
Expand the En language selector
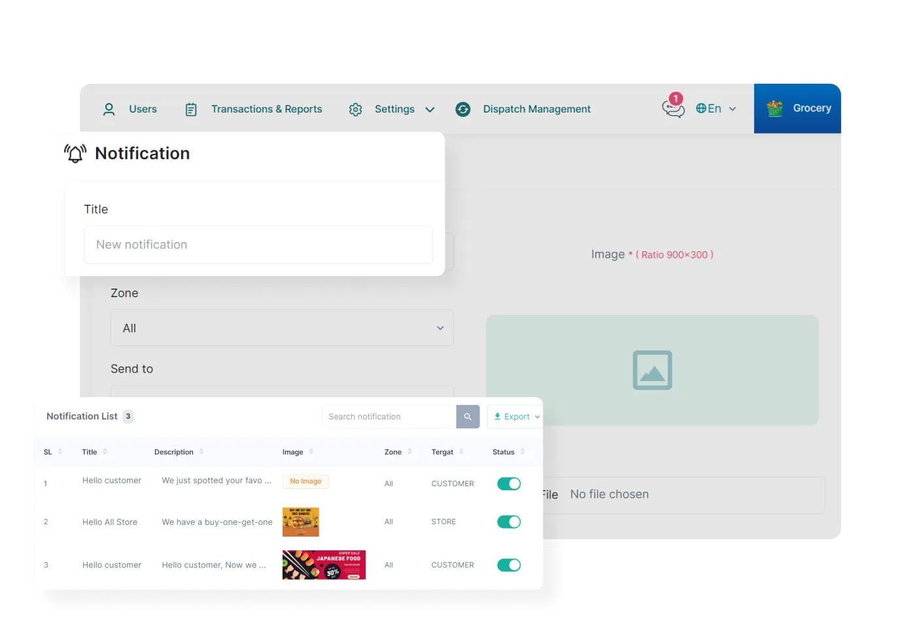716,109
